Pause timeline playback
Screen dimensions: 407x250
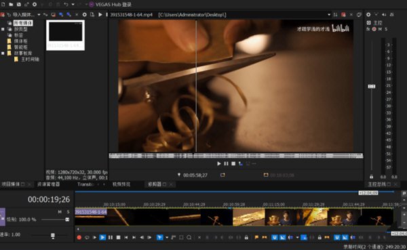coord(111,237)
